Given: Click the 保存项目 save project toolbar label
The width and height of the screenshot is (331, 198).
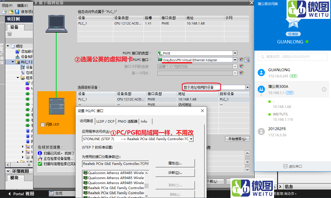Looking at the screenshot, I should [x=27, y=12].
